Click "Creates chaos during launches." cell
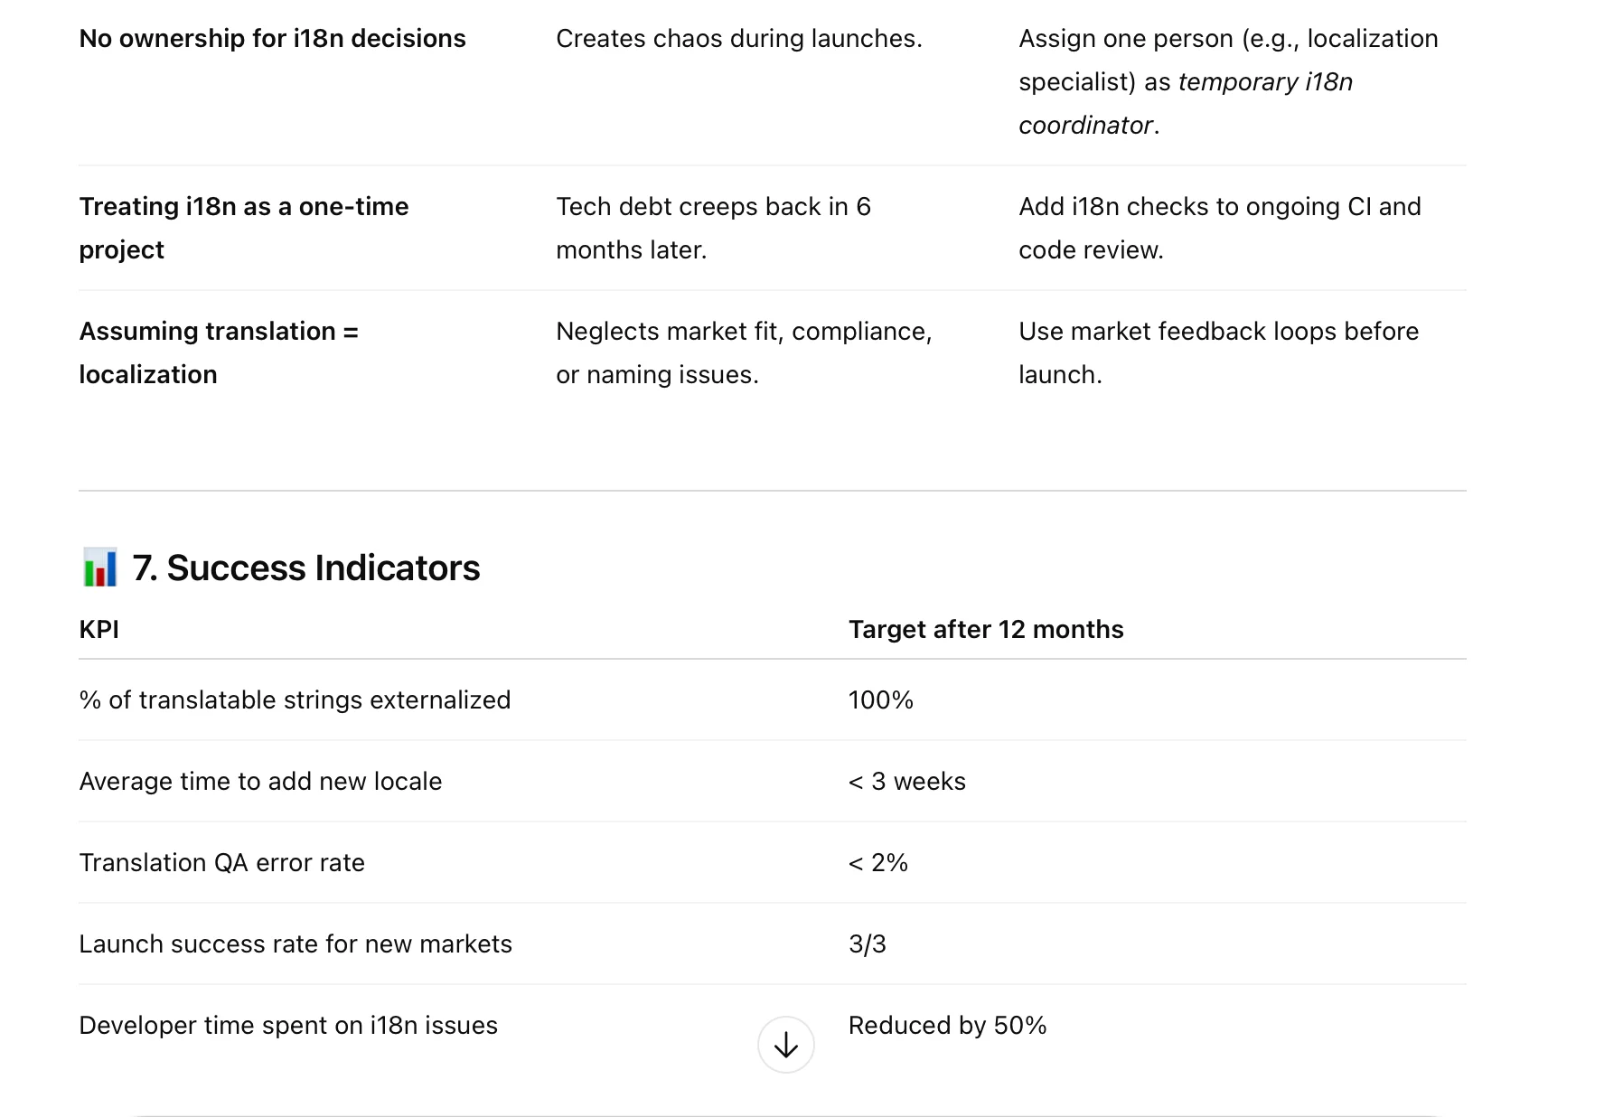The image size is (1623, 1117). pyautogui.click(x=738, y=38)
